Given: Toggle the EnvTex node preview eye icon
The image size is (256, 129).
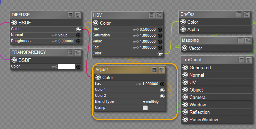Looking at the screenshot, I should pos(247,14).
